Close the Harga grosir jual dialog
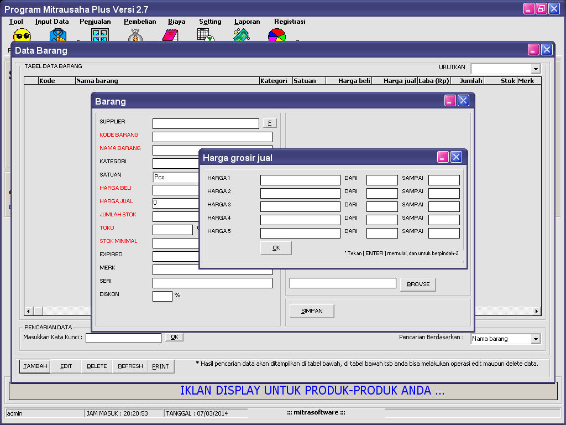 [x=456, y=157]
